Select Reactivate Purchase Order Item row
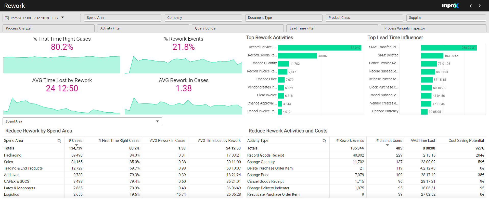The width and height of the screenshot is (489, 199). tap(366, 194)
